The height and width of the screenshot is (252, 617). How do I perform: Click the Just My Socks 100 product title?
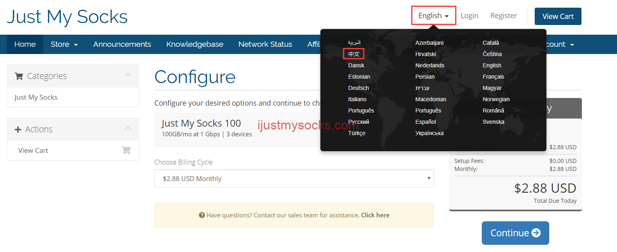pos(201,123)
